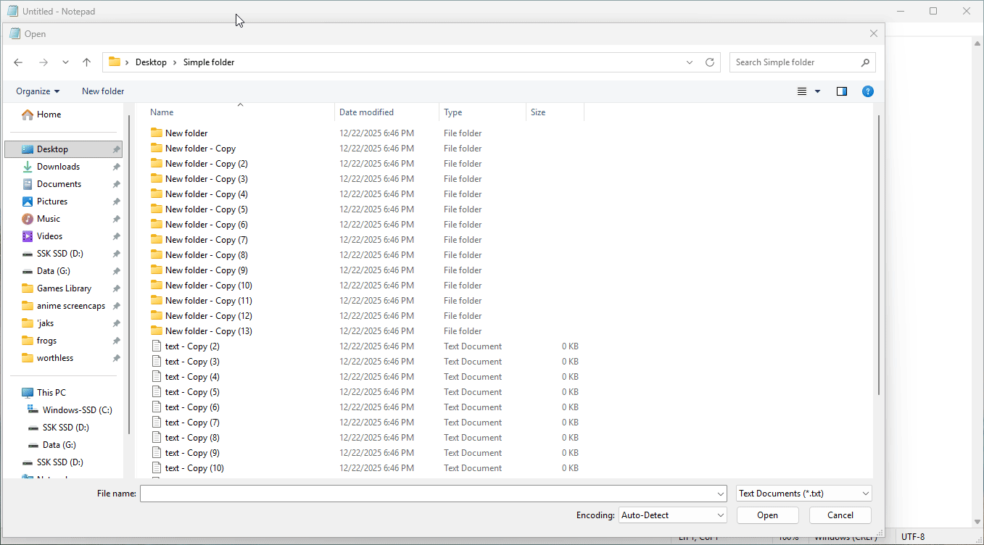The height and width of the screenshot is (545, 984).
Task: Click Simple folder in the breadcrumb
Action: (209, 62)
